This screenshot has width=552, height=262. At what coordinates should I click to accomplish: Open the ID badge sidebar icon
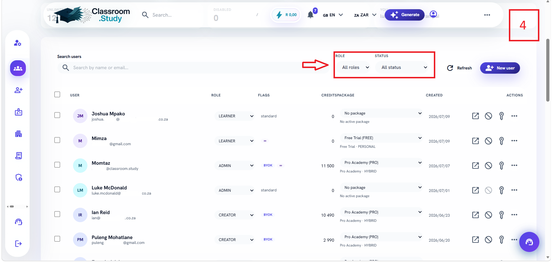tap(18, 112)
